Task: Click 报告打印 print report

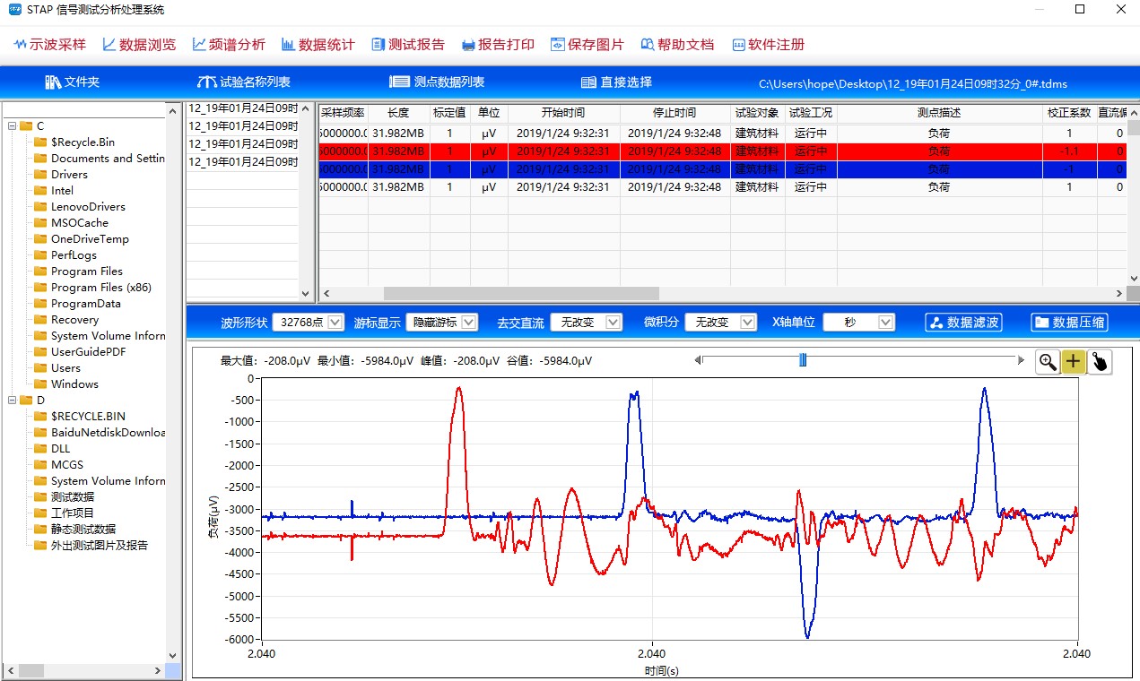Action: coord(498,44)
